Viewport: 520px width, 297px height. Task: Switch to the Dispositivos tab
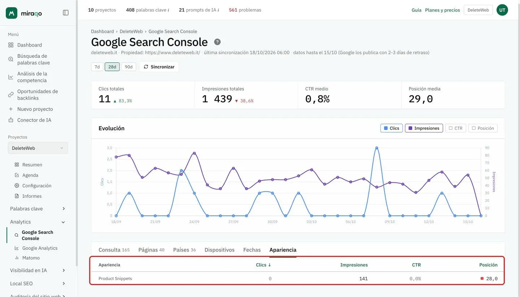pyautogui.click(x=220, y=250)
